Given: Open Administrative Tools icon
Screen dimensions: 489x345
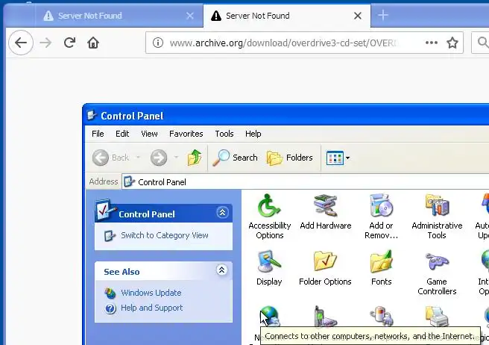Looking at the screenshot, I should (x=437, y=217).
